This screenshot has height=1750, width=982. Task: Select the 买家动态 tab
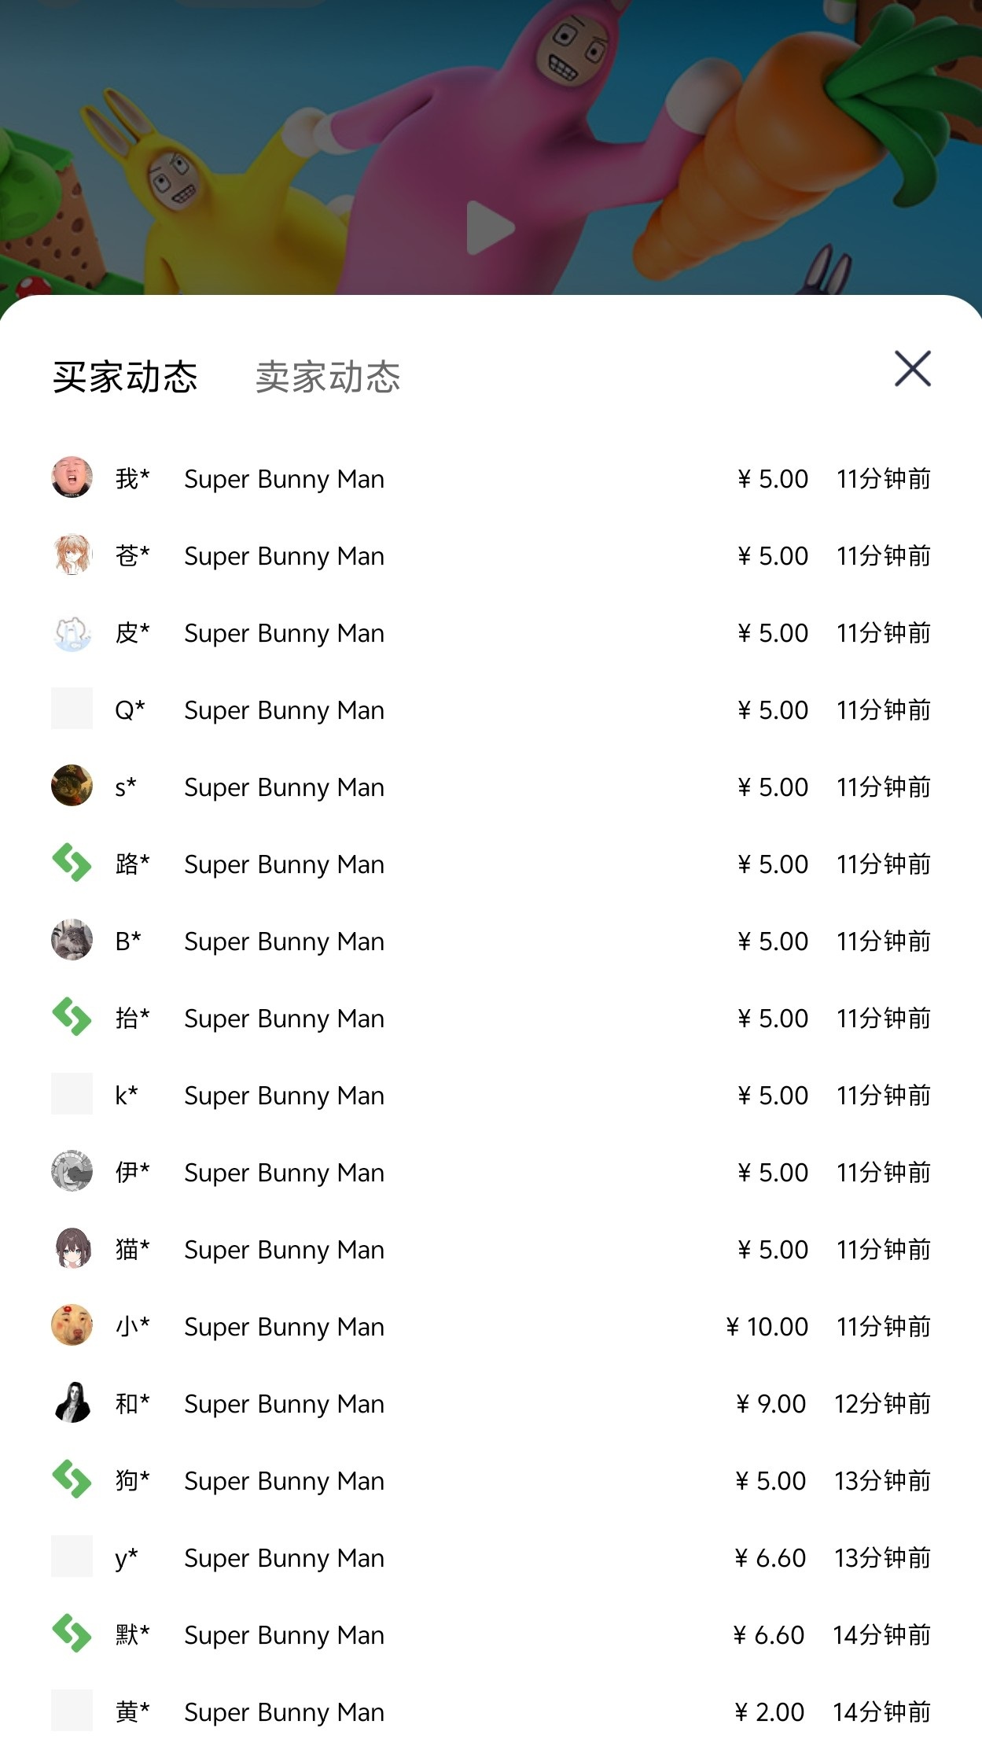[x=125, y=377]
